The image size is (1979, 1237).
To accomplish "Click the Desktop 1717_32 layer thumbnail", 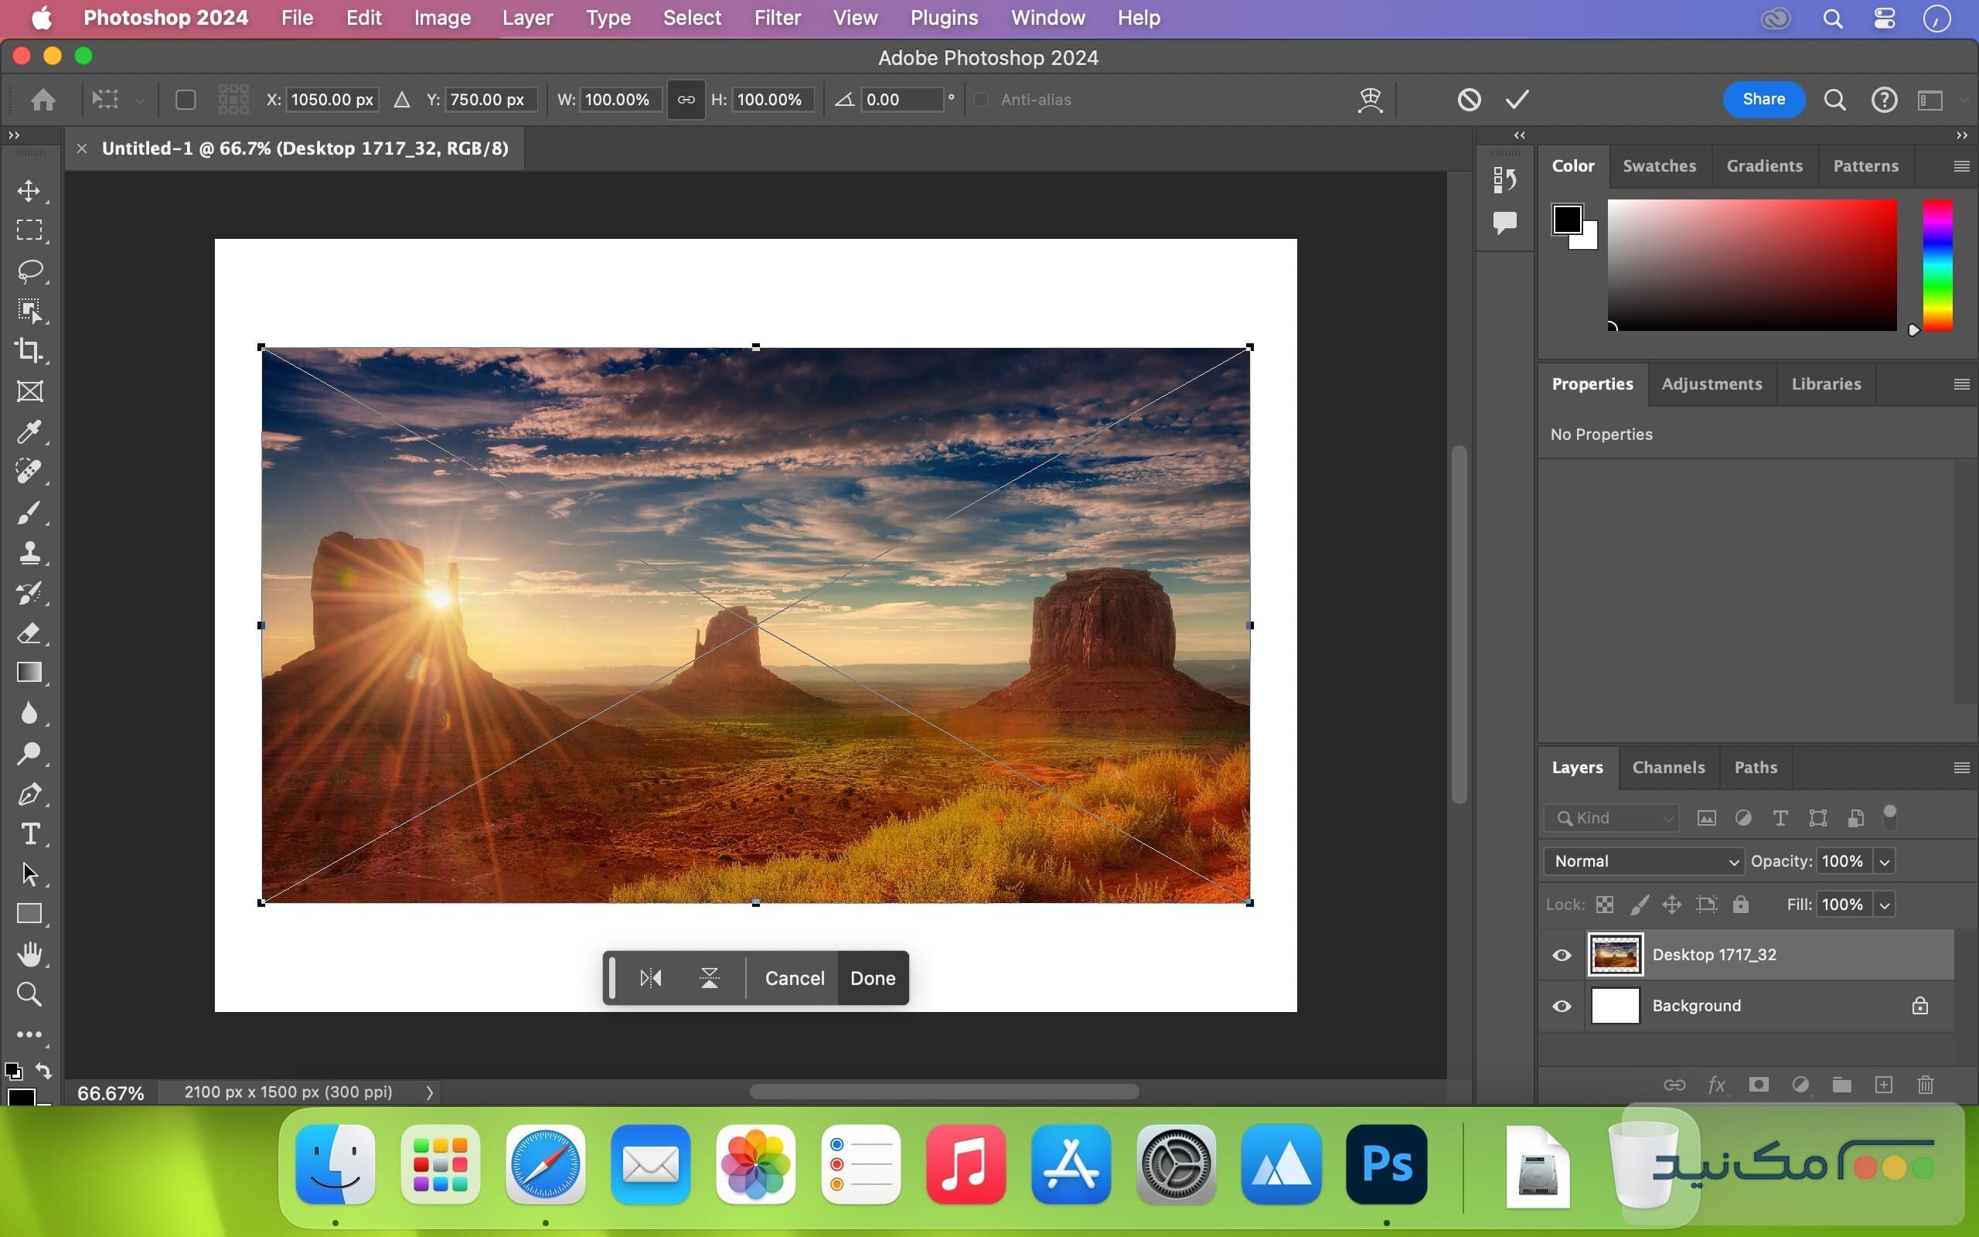I will coord(1615,954).
